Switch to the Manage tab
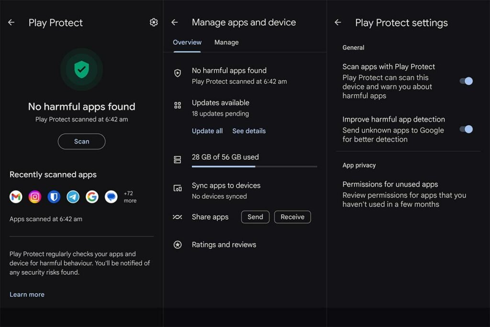Image resolution: width=490 pixels, height=327 pixels. [x=226, y=42]
